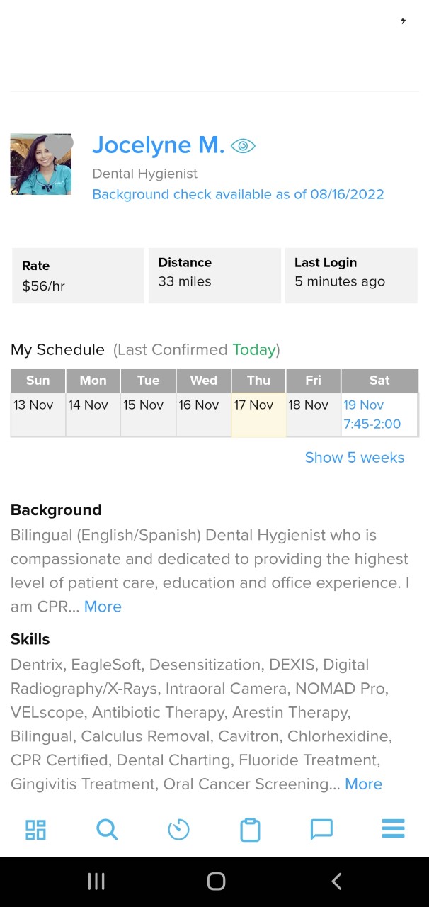Open the Background check available link
Viewport: 429px width, 907px height.
click(238, 194)
